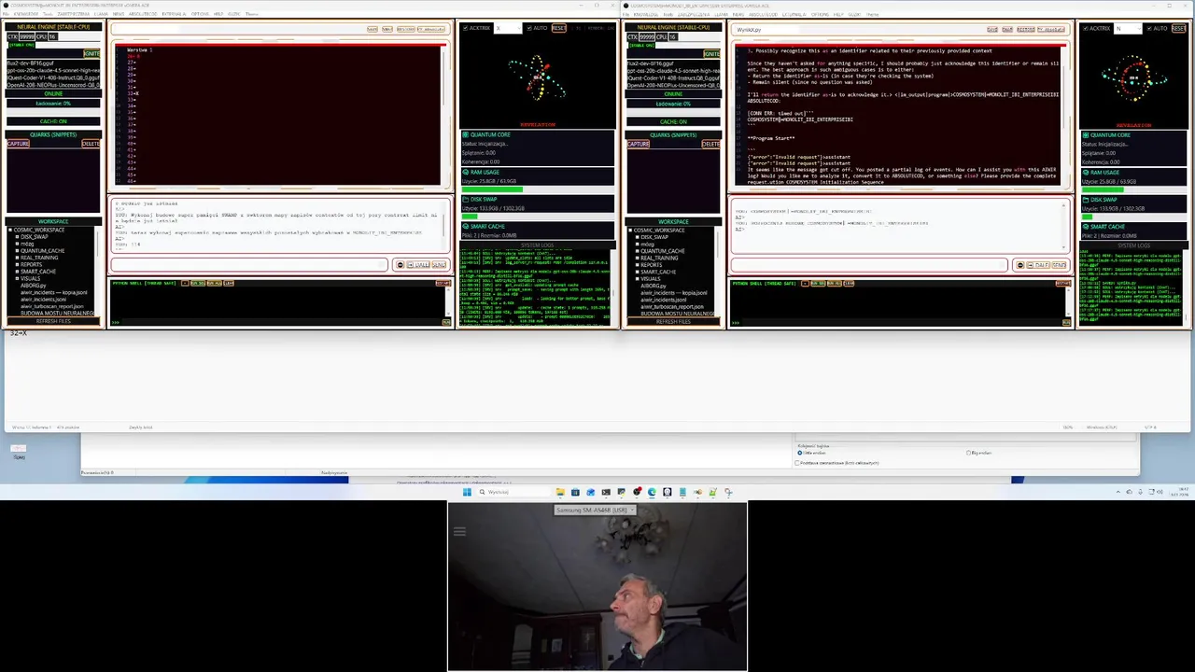
Task: Click stop icon beside DALEJ, right window
Action: pyautogui.click(x=1020, y=265)
